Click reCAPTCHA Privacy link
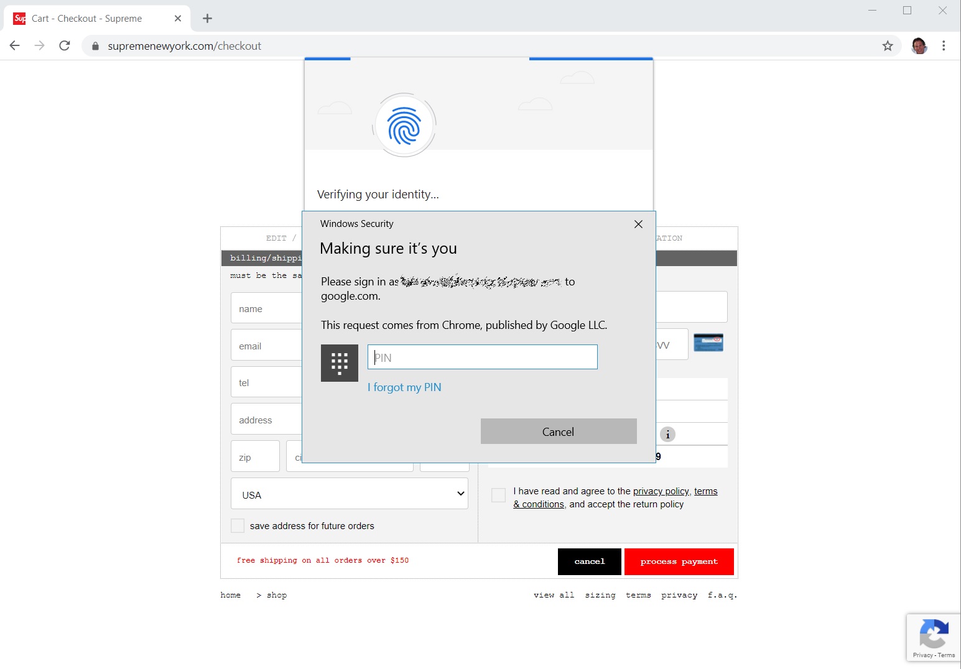 [x=922, y=655]
